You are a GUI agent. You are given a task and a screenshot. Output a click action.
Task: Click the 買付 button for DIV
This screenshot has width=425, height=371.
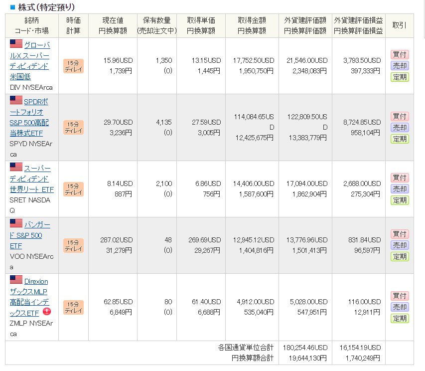pyautogui.click(x=400, y=55)
